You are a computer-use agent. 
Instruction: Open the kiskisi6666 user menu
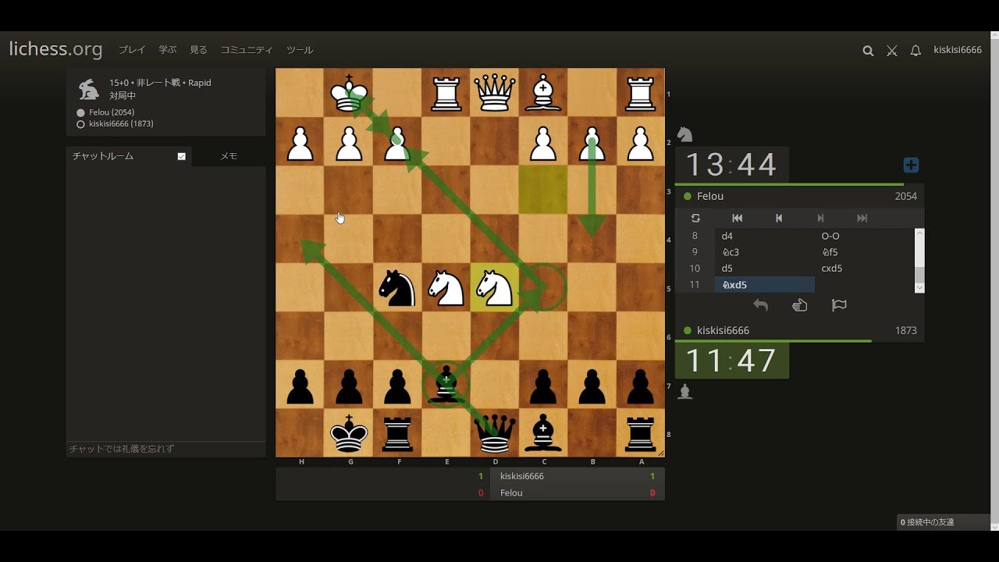coord(958,50)
